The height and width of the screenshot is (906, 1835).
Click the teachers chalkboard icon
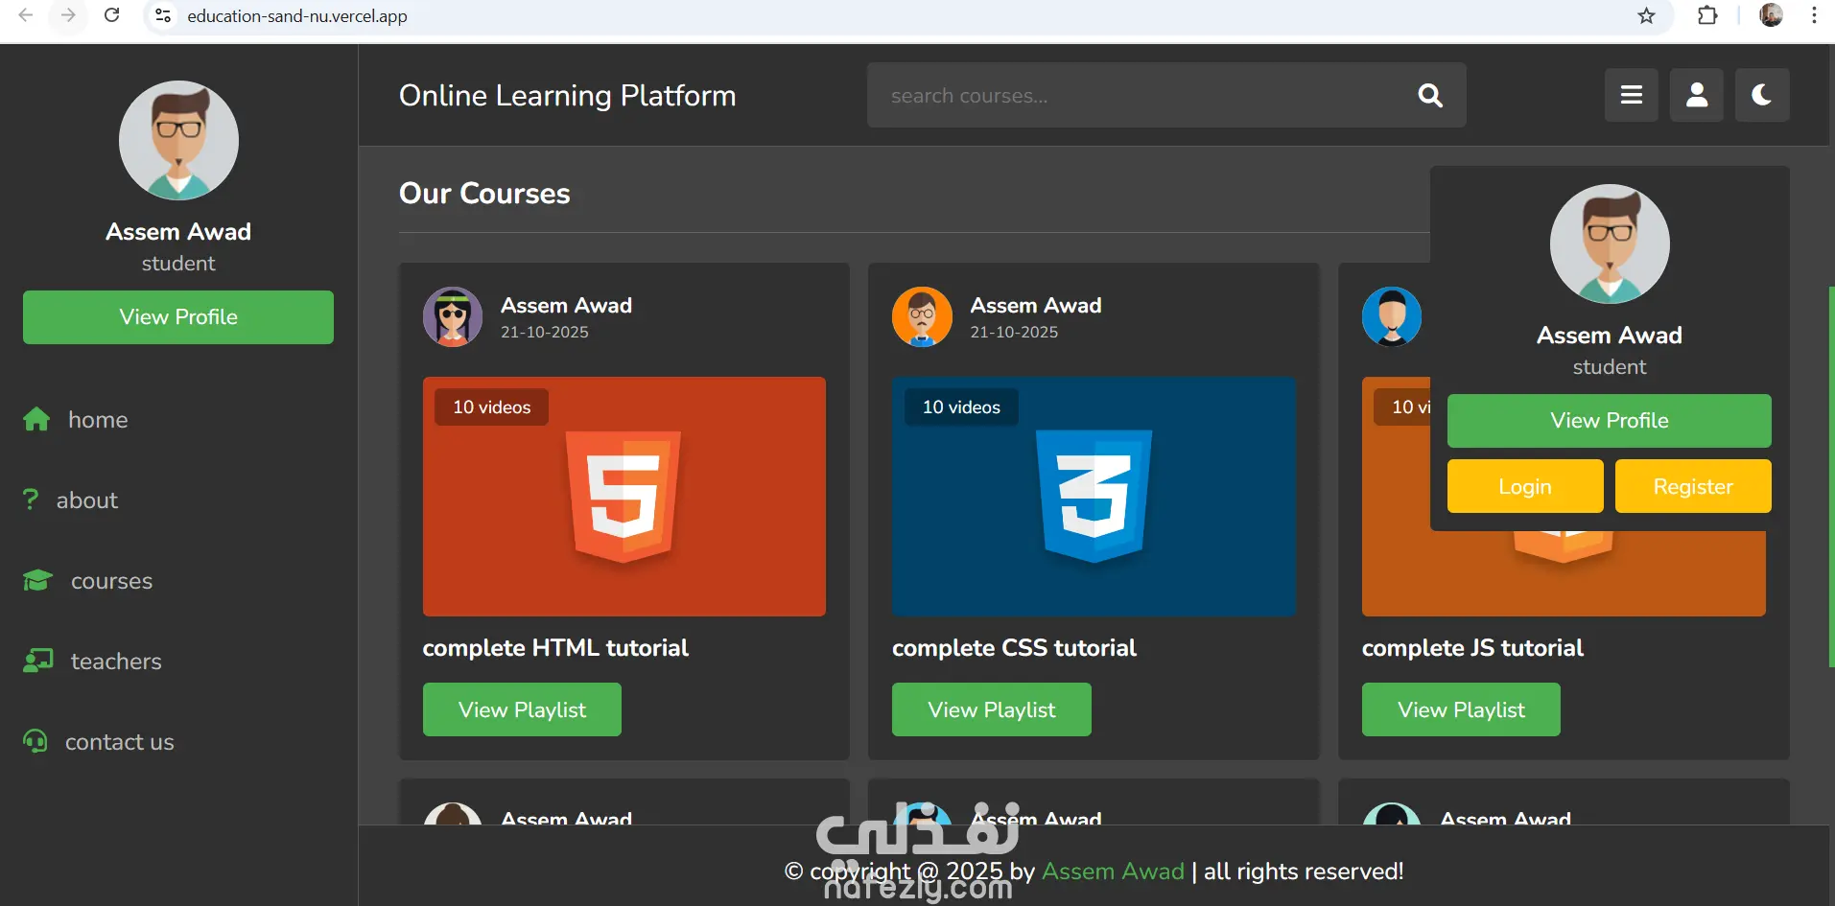point(37,661)
